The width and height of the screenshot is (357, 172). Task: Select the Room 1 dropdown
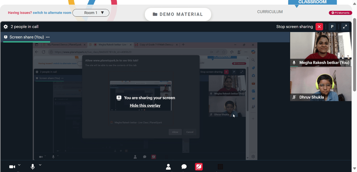click(x=91, y=13)
